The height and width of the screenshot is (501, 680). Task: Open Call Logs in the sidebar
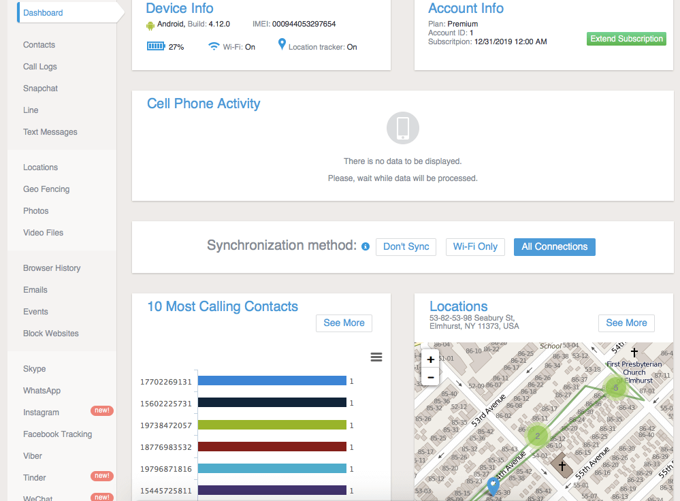click(x=40, y=67)
